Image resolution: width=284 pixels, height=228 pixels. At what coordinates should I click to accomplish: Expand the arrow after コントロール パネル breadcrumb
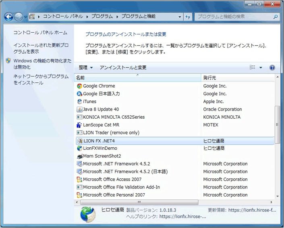pos(87,17)
